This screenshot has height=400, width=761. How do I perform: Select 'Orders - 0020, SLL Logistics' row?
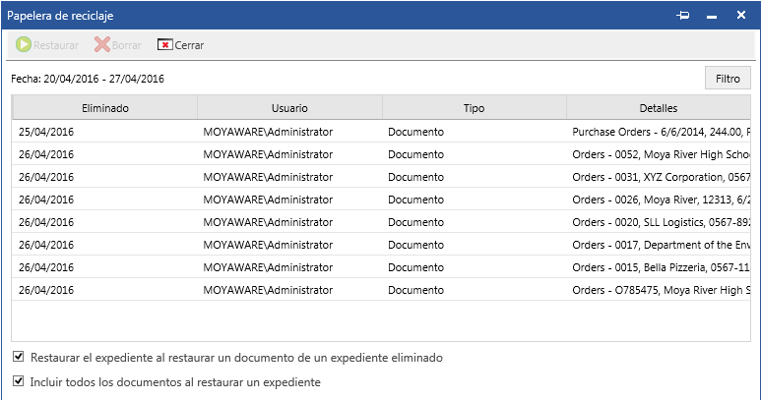pyautogui.click(x=381, y=222)
